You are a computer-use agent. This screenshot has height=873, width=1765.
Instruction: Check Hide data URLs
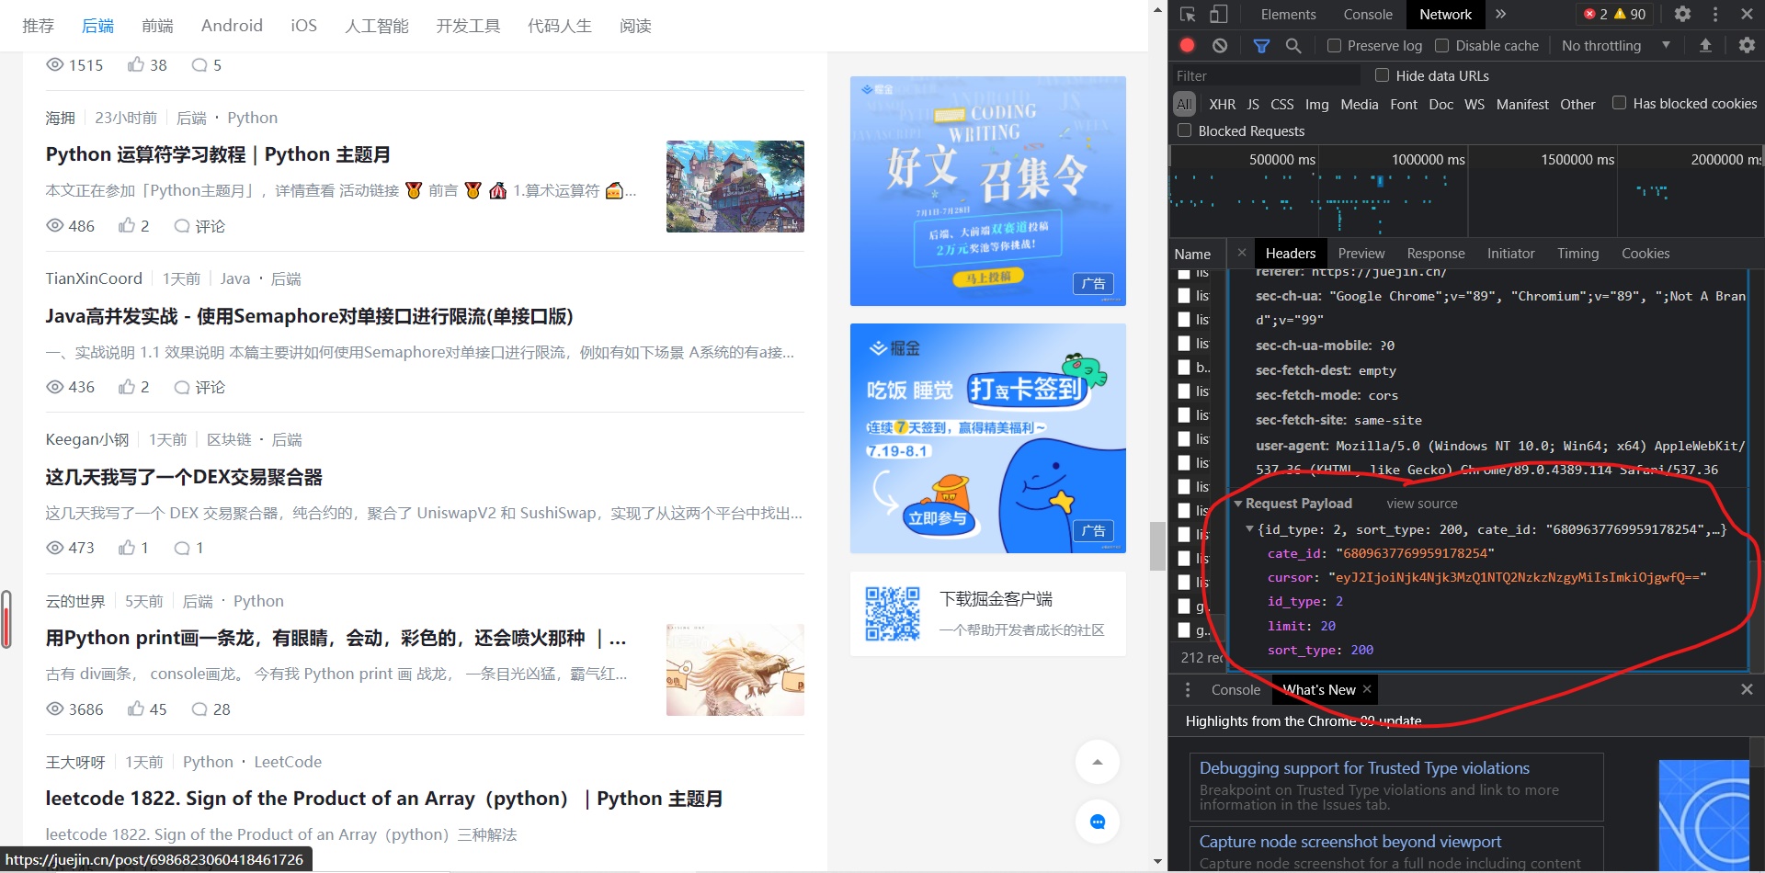1382,75
